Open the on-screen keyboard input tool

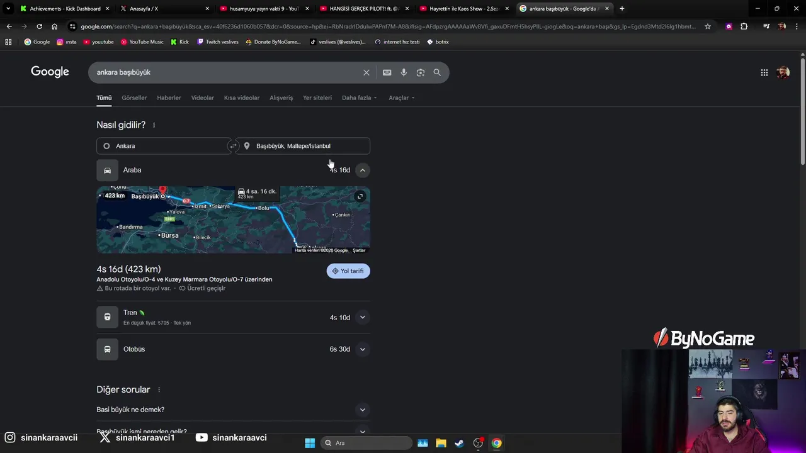pyautogui.click(x=387, y=72)
